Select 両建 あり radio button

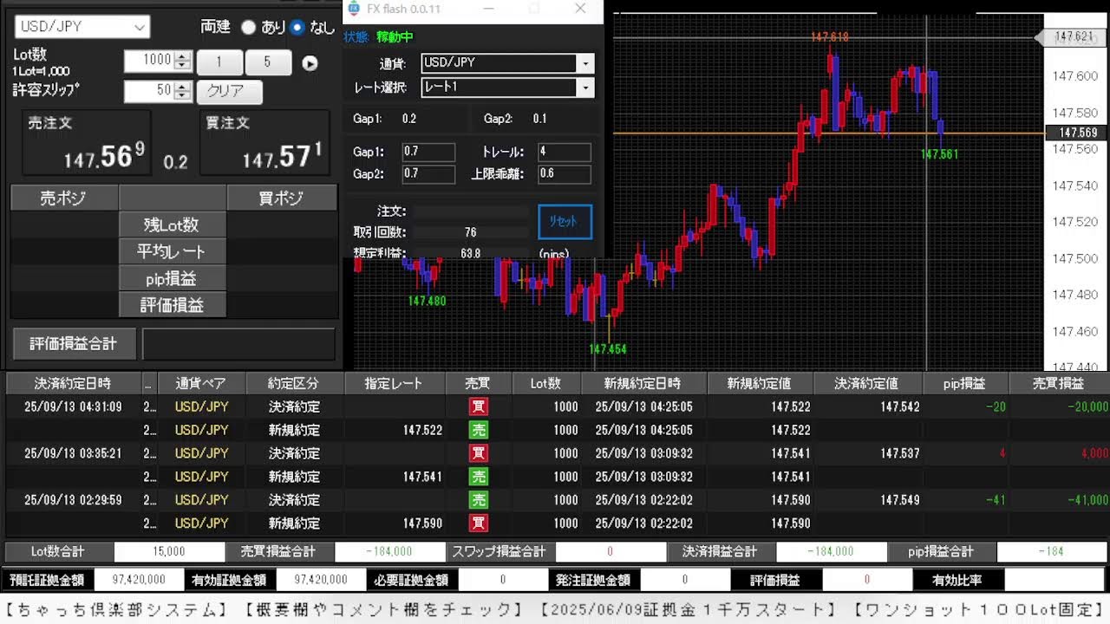pos(249,27)
